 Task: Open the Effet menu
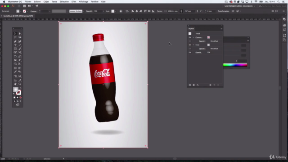74,2
